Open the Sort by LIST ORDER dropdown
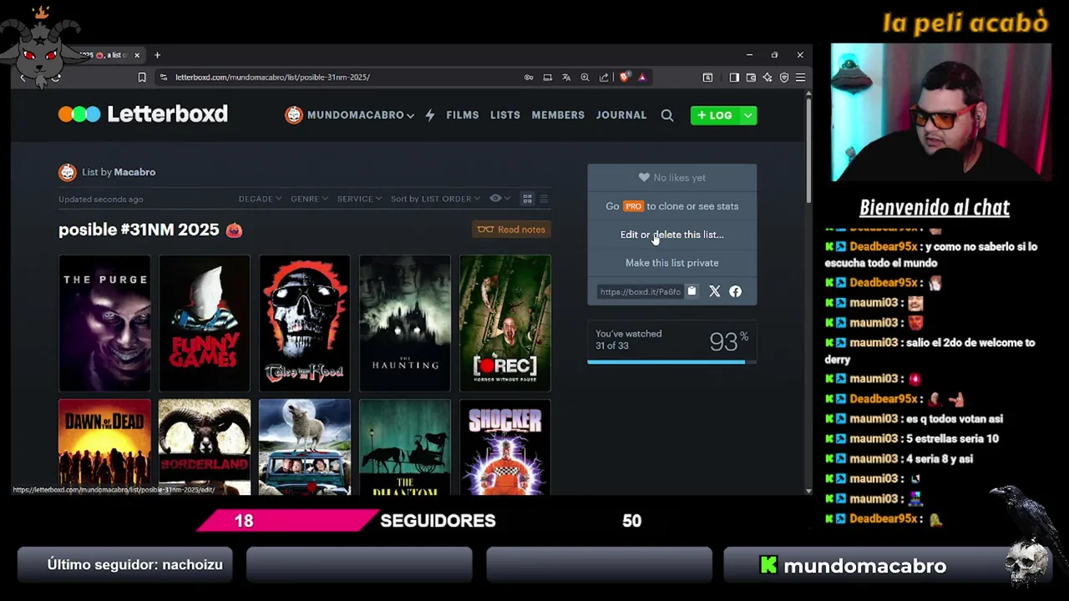1069x601 pixels. (435, 199)
